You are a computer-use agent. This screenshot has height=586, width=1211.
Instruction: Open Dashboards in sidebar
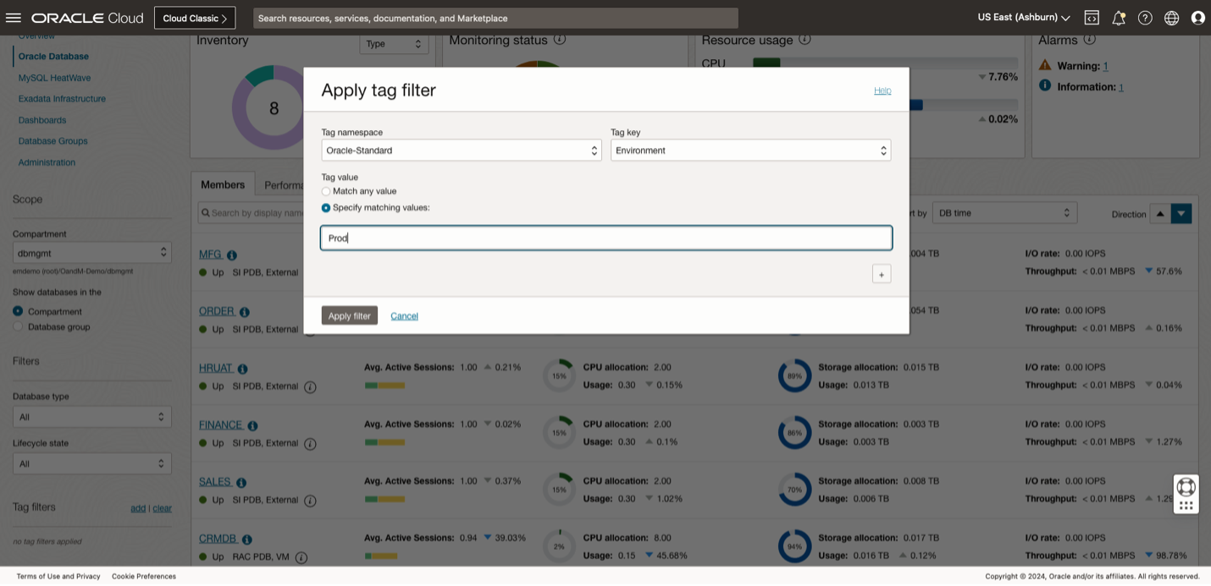(x=42, y=120)
